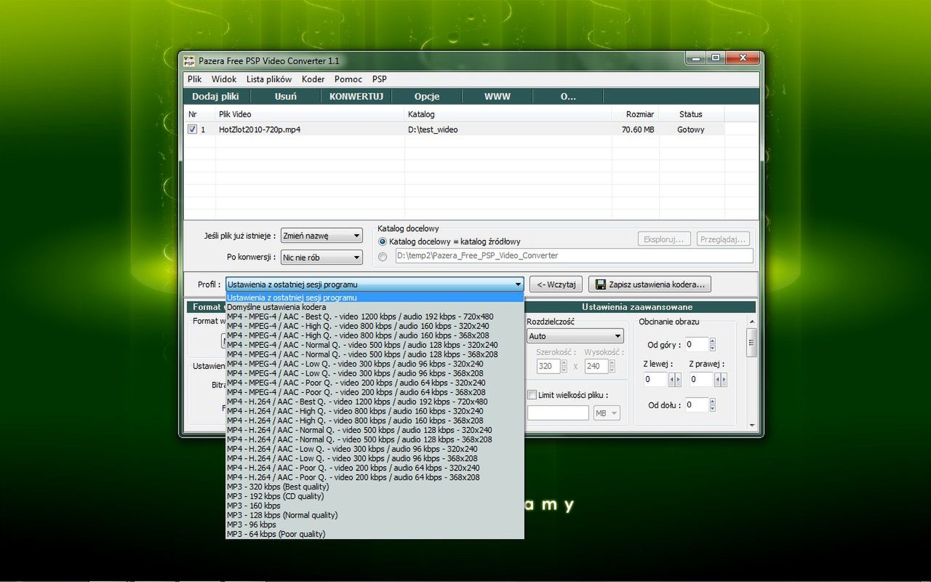Select MP4 MPEG-4 High Q. 320x240 profile
The width and height of the screenshot is (931, 582).
click(x=375, y=326)
